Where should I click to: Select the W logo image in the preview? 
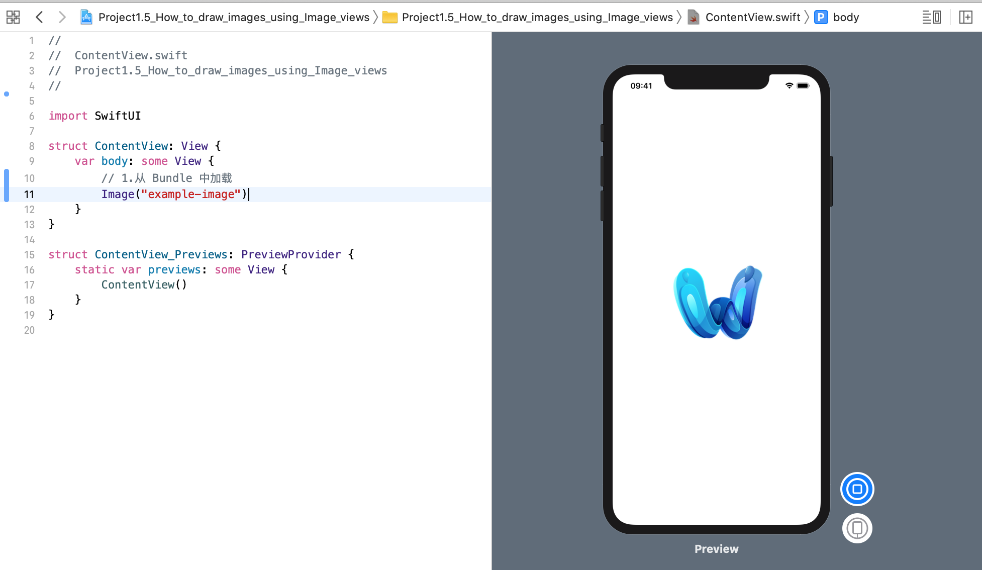pyautogui.click(x=717, y=302)
